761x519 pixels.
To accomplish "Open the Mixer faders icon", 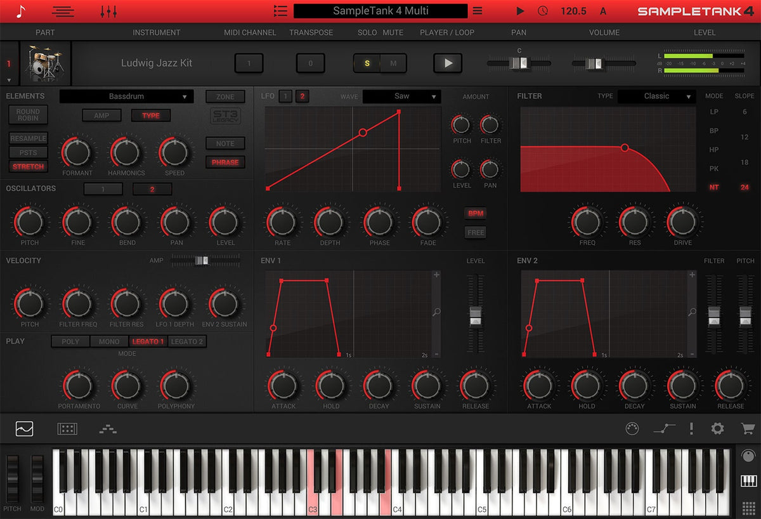I will point(108,11).
